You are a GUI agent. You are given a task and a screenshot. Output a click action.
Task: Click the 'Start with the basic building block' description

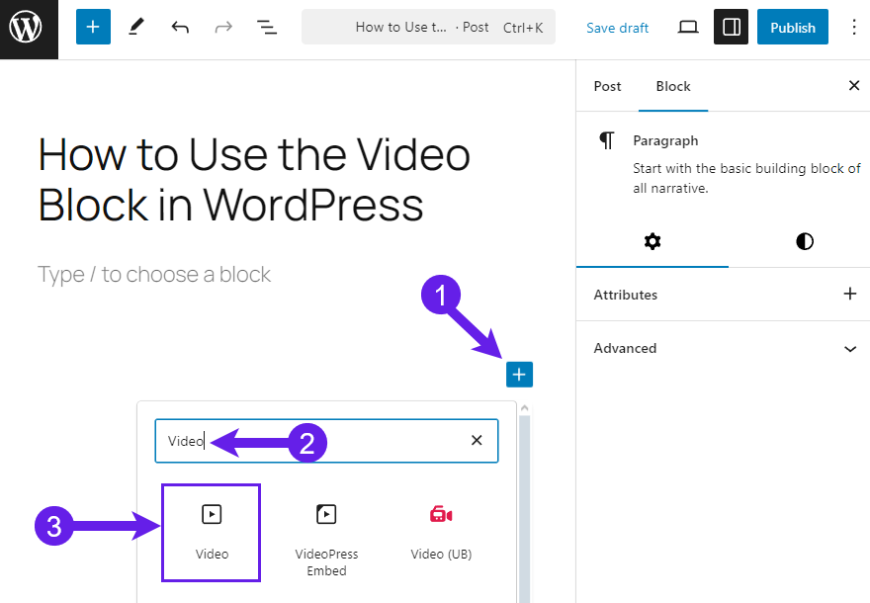click(746, 178)
